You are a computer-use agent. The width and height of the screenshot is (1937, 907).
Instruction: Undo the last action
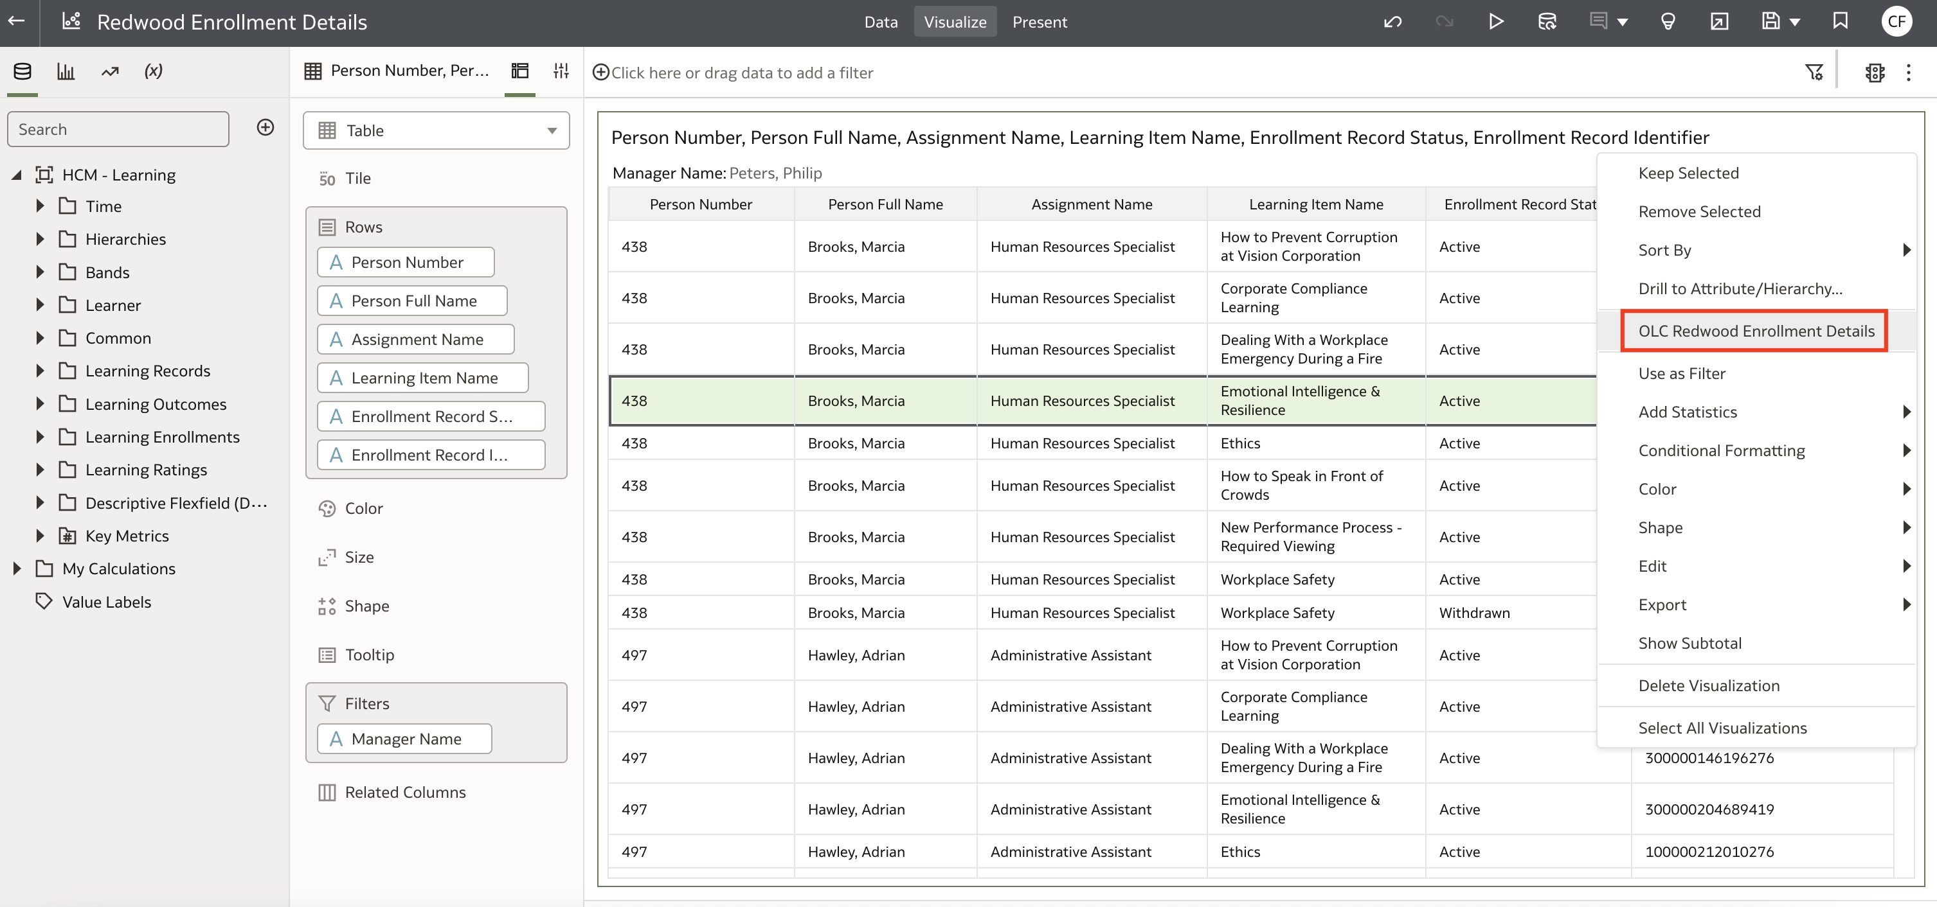[1392, 21]
